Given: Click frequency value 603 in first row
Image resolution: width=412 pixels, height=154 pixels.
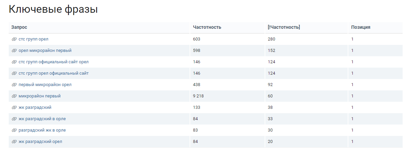Looking at the screenshot, I should coord(197,39).
